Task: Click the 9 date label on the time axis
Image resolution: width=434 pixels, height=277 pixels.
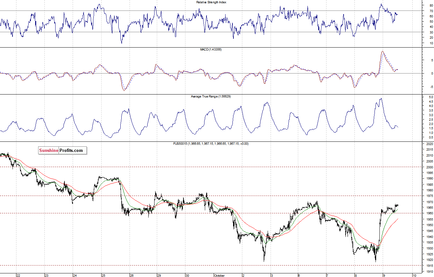Action: click(x=384, y=276)
